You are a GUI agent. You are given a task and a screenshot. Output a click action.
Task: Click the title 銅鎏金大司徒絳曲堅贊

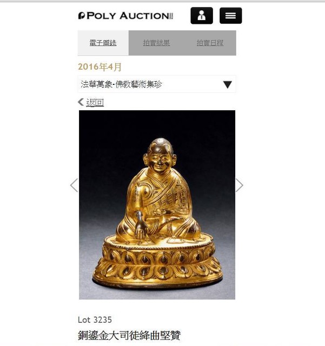(x=129, y=335)
